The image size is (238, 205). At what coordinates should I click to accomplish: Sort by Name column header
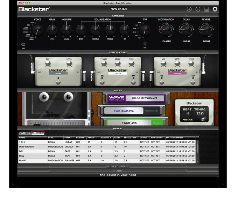(33, 138)
